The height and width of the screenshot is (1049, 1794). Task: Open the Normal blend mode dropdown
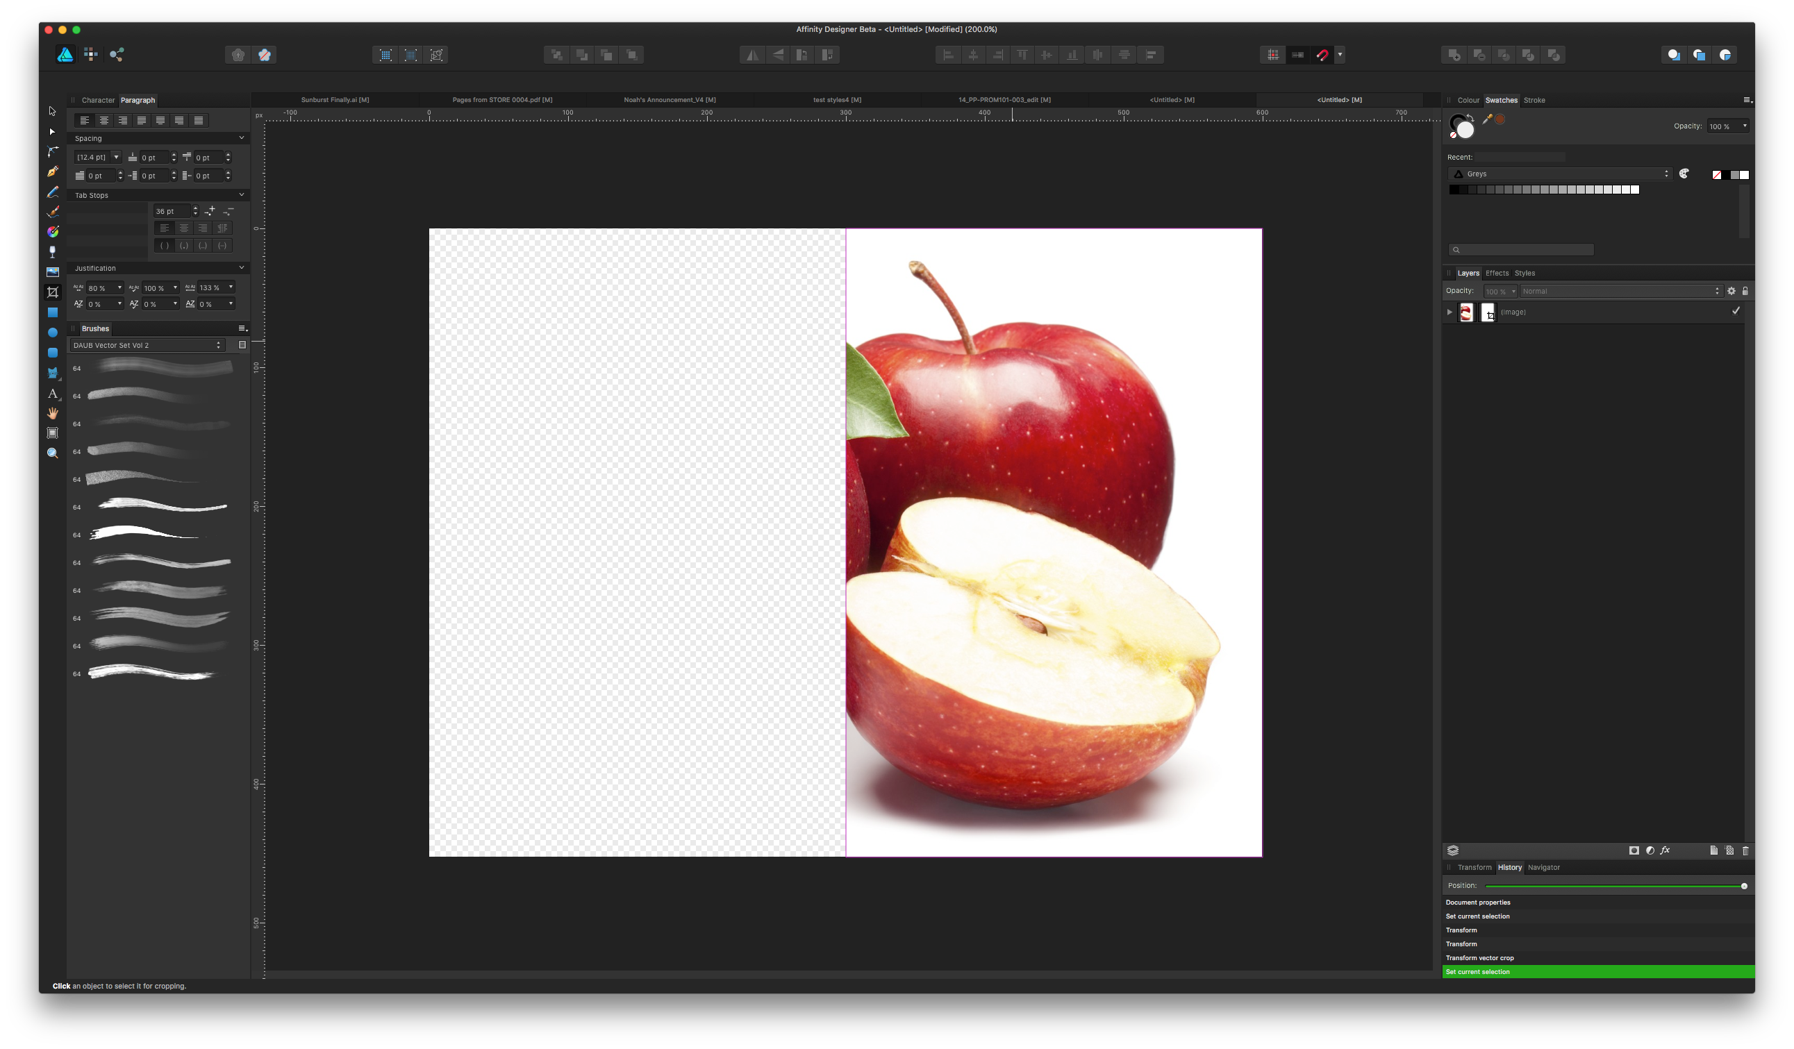pyautogui.click(x=1621, y=291)
